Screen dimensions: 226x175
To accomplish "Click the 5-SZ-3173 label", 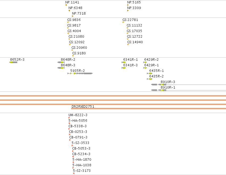I will [x=82, y=171].
